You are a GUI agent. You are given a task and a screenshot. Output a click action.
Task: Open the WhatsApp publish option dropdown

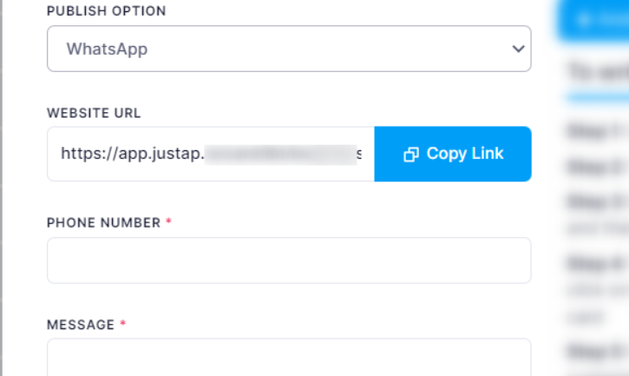288,49
